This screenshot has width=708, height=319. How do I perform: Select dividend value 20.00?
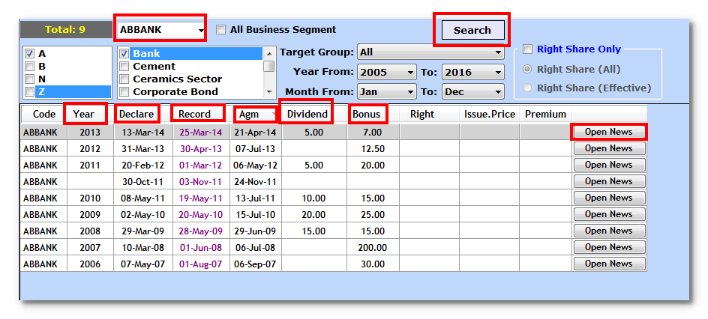coord(313,214)
